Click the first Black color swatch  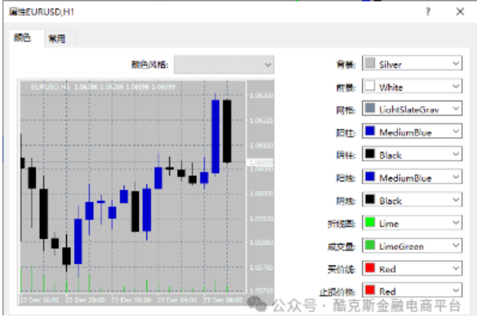(x=370, y=154)
